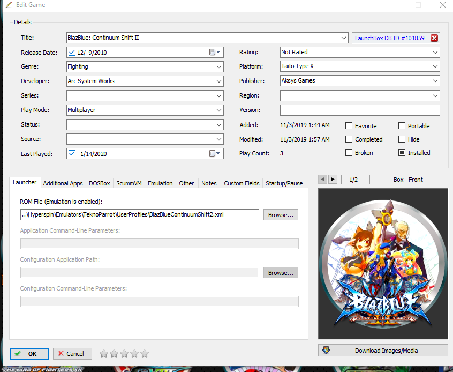Switch to the Notes tab
The width and height of the screenshot is (453, 372).
pos(209,183)
